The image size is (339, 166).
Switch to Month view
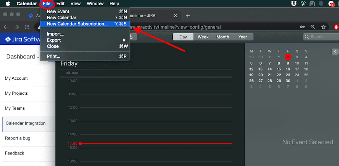tap(223, 37)
